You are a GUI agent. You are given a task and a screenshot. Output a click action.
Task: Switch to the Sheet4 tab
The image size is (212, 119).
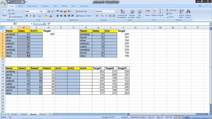[x=24, y=114]
